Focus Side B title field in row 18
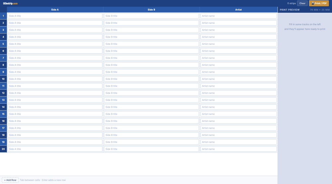 pos(151,135)
